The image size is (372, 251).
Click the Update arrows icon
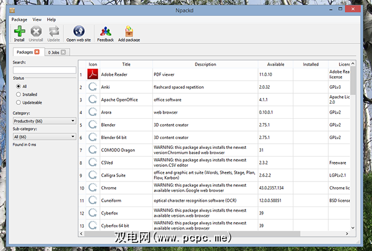pos(54,31)
